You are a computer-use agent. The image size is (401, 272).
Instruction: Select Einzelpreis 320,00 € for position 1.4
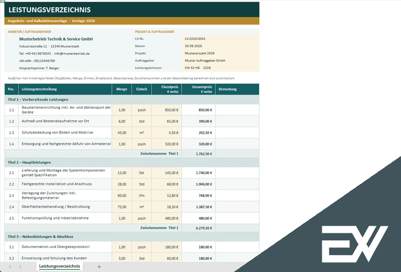tap(167, 144)
